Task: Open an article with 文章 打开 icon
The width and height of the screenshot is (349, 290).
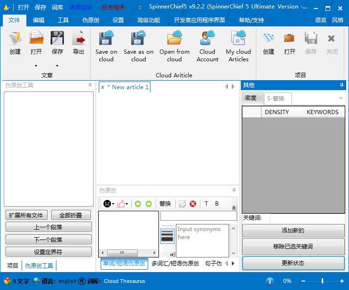Action: click(36, 38)
